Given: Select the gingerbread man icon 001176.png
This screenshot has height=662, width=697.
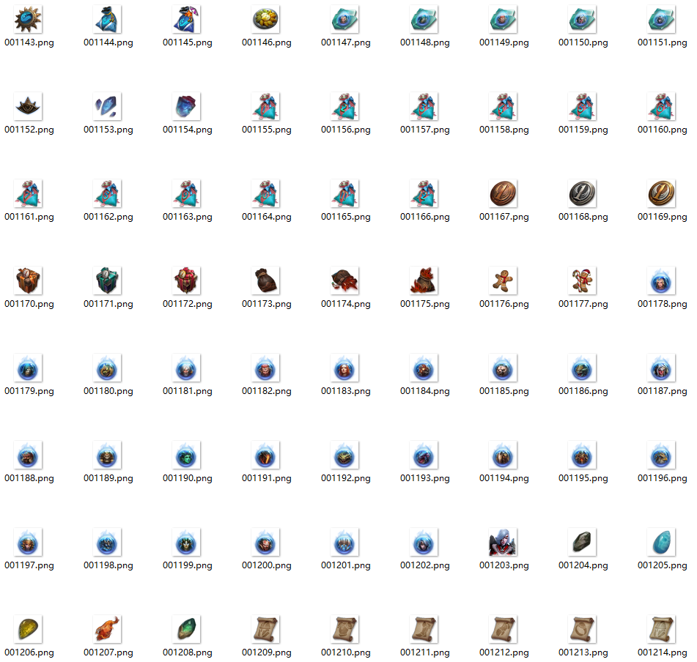Looking at the screenshot, I should 504,281.
